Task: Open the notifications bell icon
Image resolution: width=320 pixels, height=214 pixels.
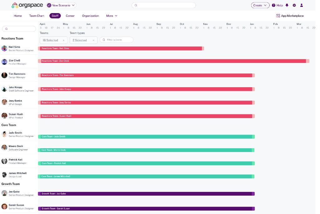Action: click(x=287, y=5)
